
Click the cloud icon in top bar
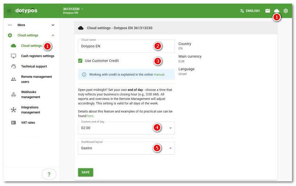[277, 11]
